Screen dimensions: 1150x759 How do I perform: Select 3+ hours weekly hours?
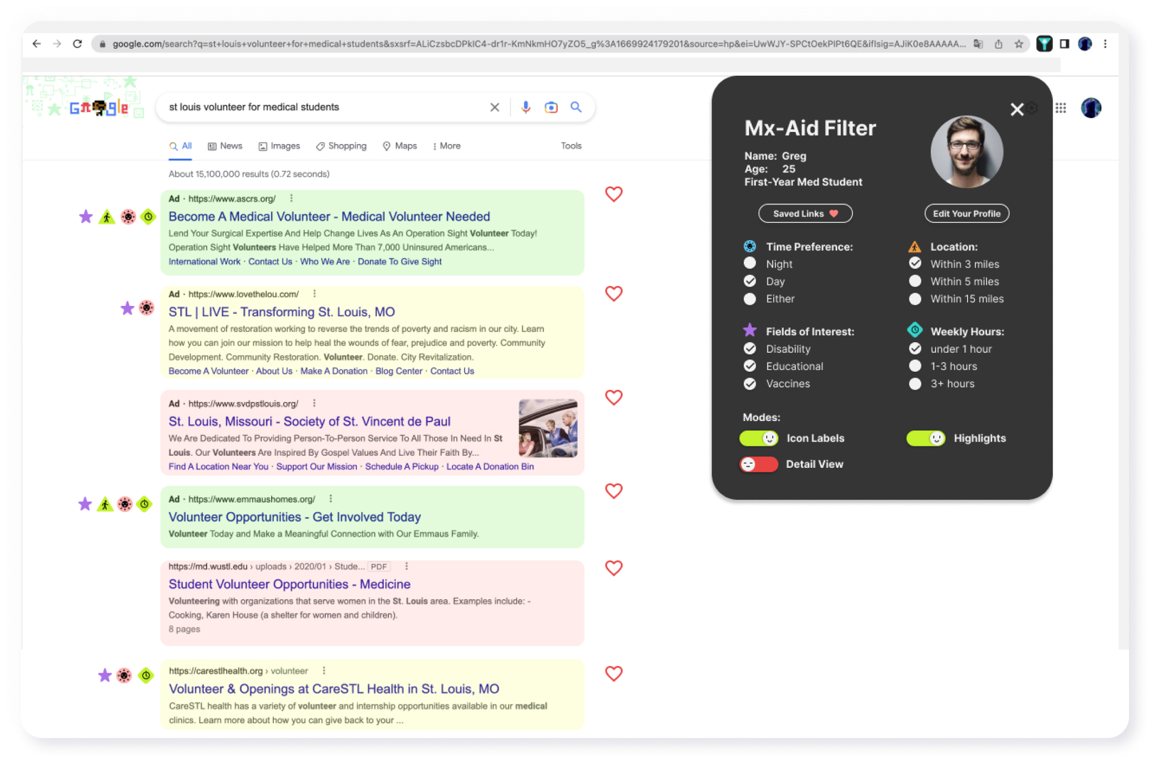click(x=915, y=384)
